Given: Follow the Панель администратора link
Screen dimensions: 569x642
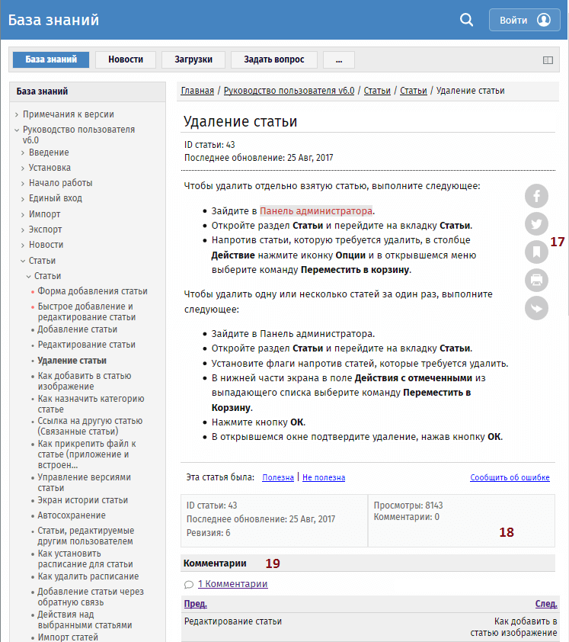Looking at the screenshot, I should point(316,211).
